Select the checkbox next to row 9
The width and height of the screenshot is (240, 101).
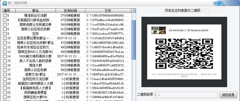click(5, 34)
